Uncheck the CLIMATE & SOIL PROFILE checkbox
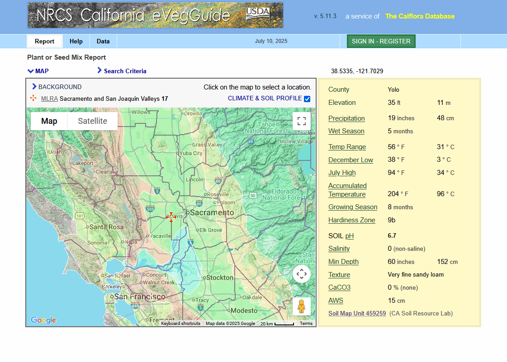 click(x=307, y=99)
